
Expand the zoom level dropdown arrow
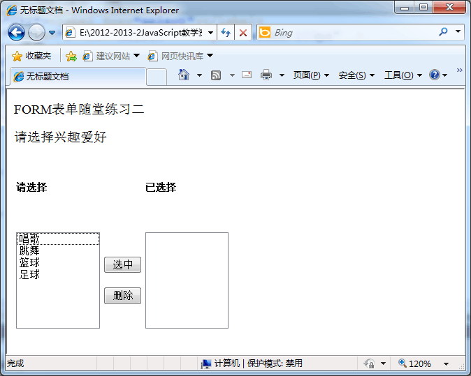coord(446,364)
